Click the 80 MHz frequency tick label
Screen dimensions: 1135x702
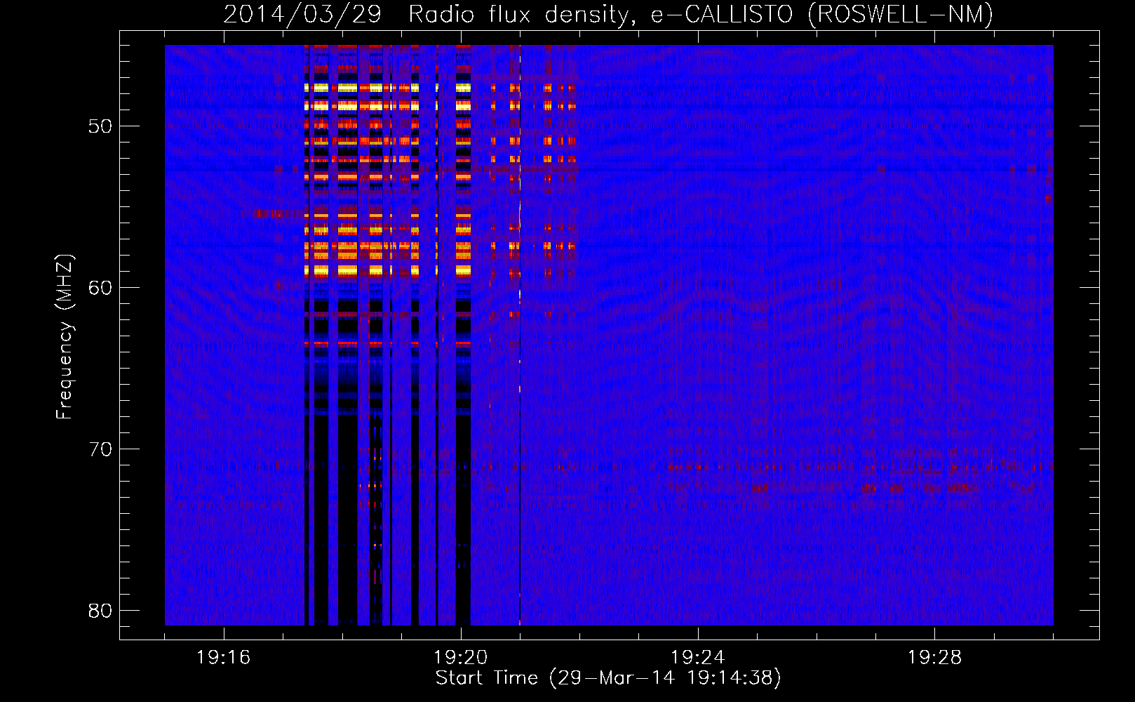tap(100, 611)
